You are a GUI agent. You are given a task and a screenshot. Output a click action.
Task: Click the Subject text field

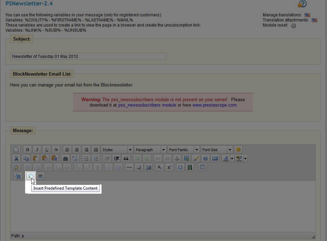tap(88, 57)
